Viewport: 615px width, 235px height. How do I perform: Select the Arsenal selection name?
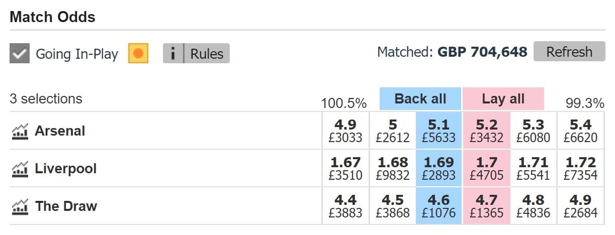click(x=60, y=131)
